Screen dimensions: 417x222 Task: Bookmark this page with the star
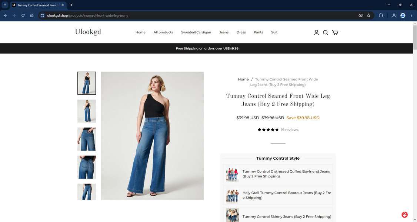(368, 15)
